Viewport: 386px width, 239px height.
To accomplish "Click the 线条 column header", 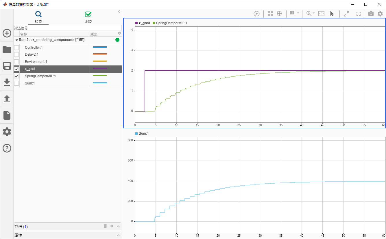I will pos(94,34).
